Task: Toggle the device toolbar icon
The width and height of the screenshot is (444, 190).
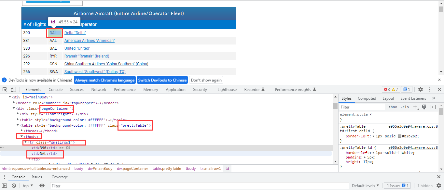Action: (x=13, y=89)
